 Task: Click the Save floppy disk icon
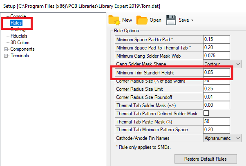[171, 20]
